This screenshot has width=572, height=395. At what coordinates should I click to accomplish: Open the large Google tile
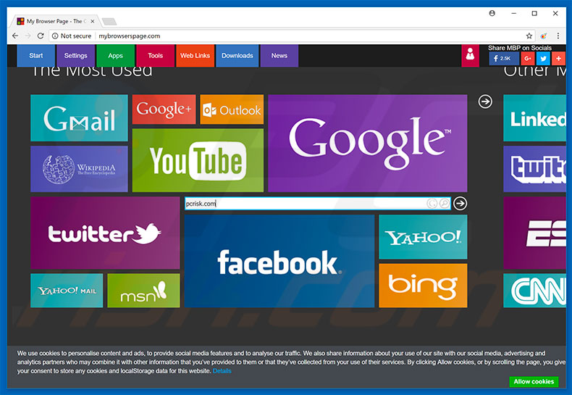pos(368,143)
